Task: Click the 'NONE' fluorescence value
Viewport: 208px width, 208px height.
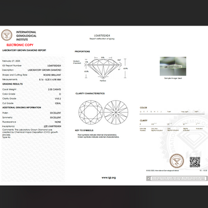Action: pyautogui.click(x=58, y=122)
